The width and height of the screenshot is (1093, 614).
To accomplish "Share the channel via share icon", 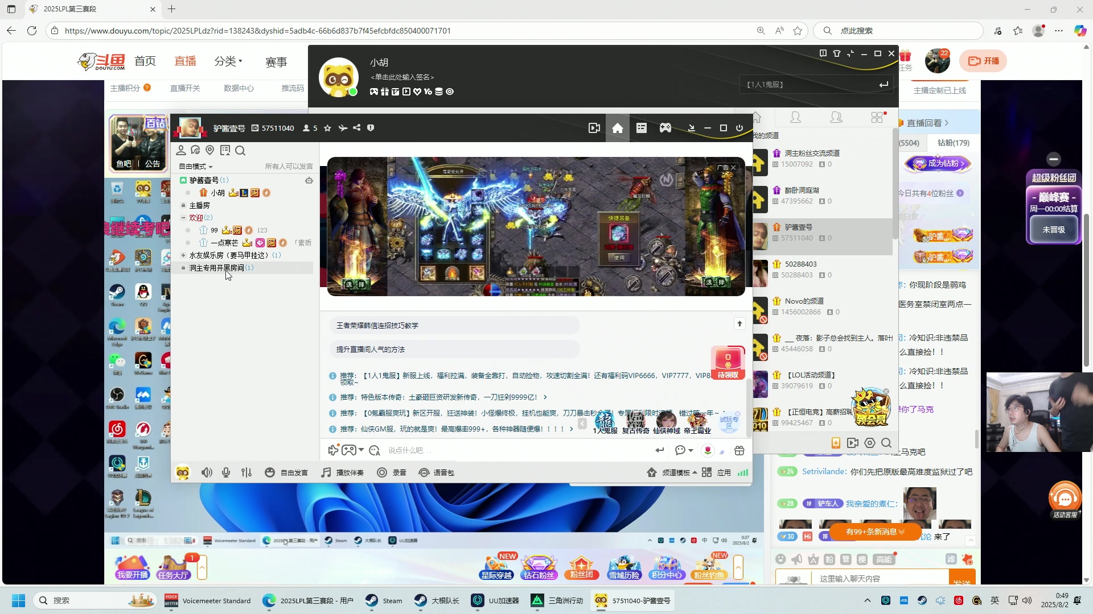I will pyautogui.click(x=357, y=128).
